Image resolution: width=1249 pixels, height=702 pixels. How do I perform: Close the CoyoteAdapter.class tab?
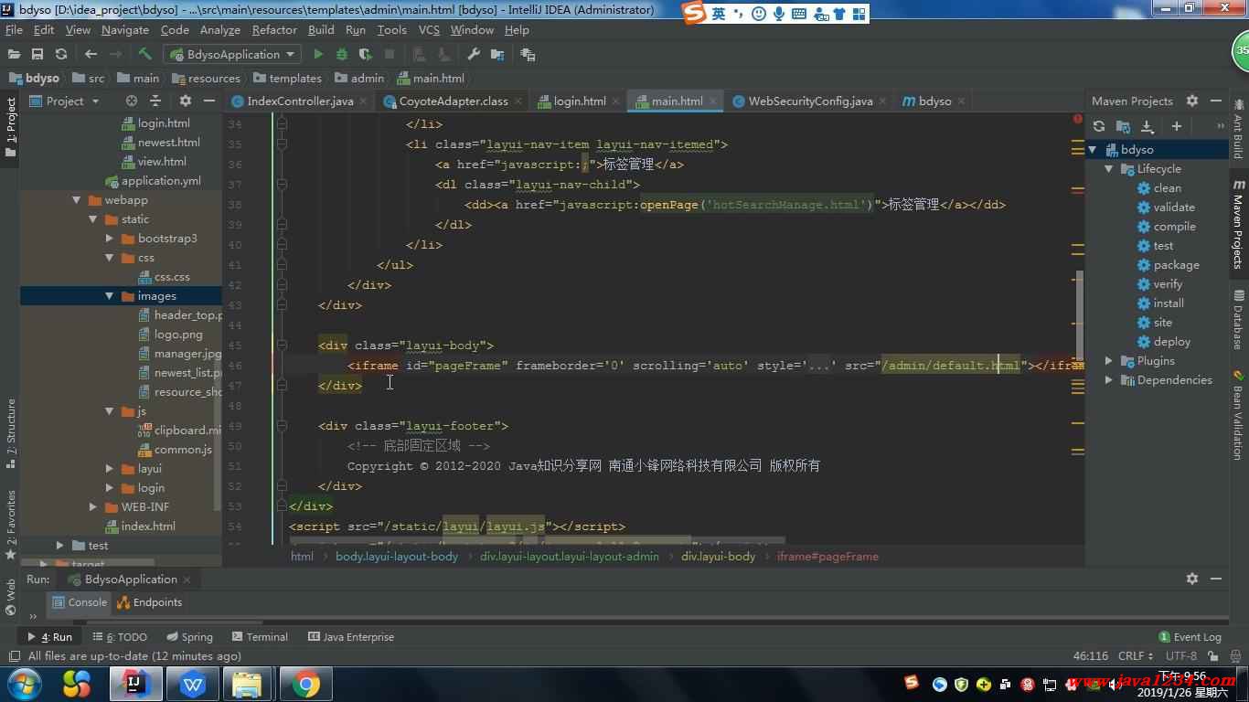coord(518,101)
